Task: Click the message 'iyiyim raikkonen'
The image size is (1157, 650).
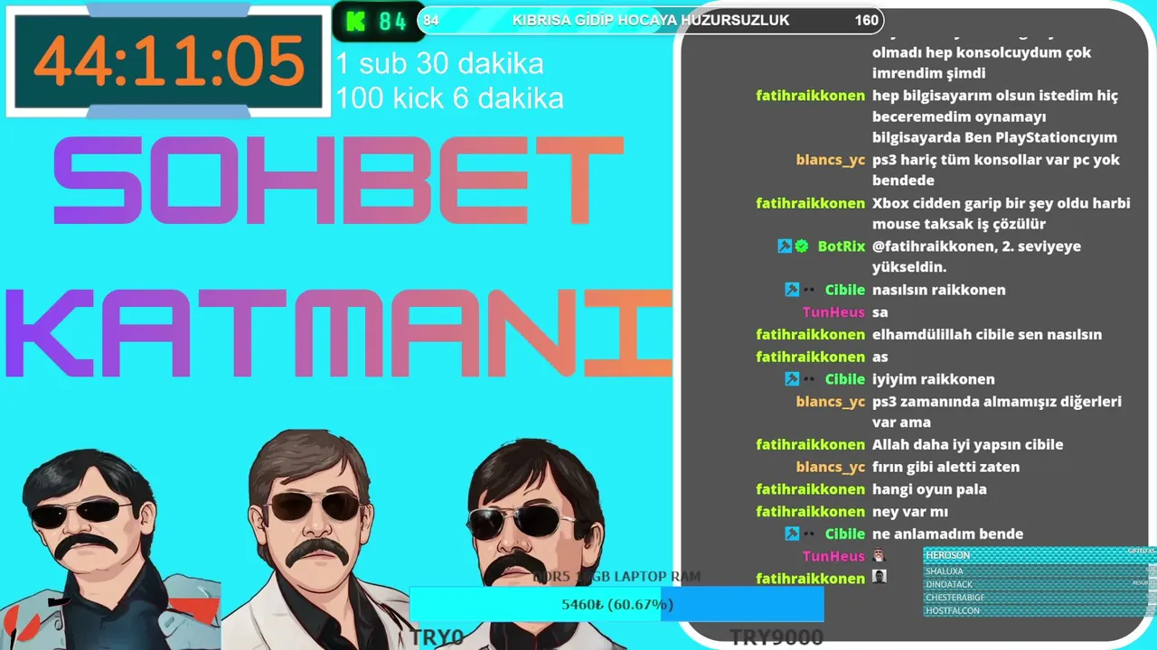Action: [934, 379]
